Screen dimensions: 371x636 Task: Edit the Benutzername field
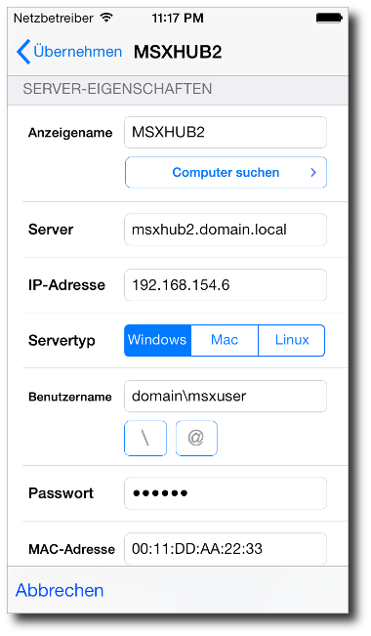[226, 396]
